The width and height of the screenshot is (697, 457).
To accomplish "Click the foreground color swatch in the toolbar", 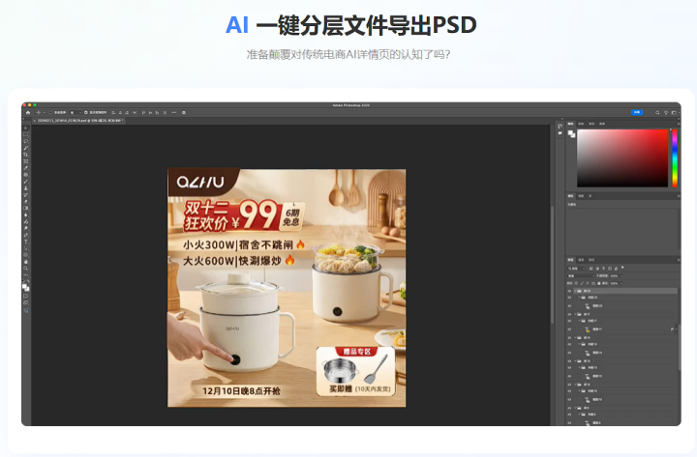I will pos(26,286).
